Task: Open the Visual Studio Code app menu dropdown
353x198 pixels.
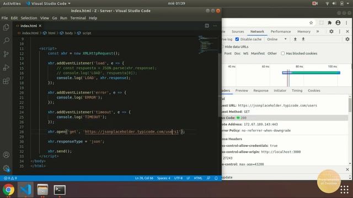Action: coord(49,4)
